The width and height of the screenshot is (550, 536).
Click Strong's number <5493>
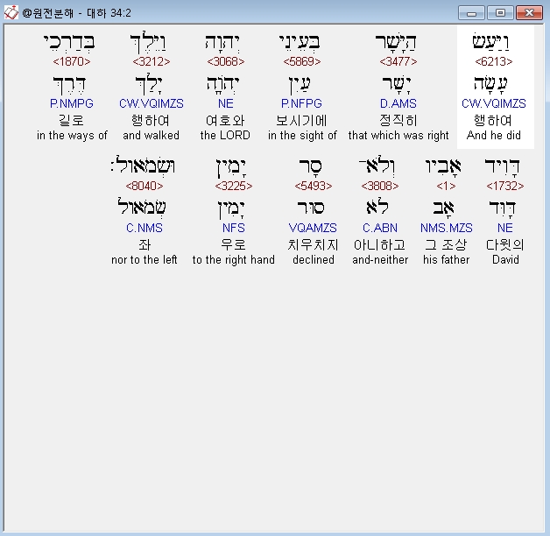pyautogui.click(x=314, y=186)
